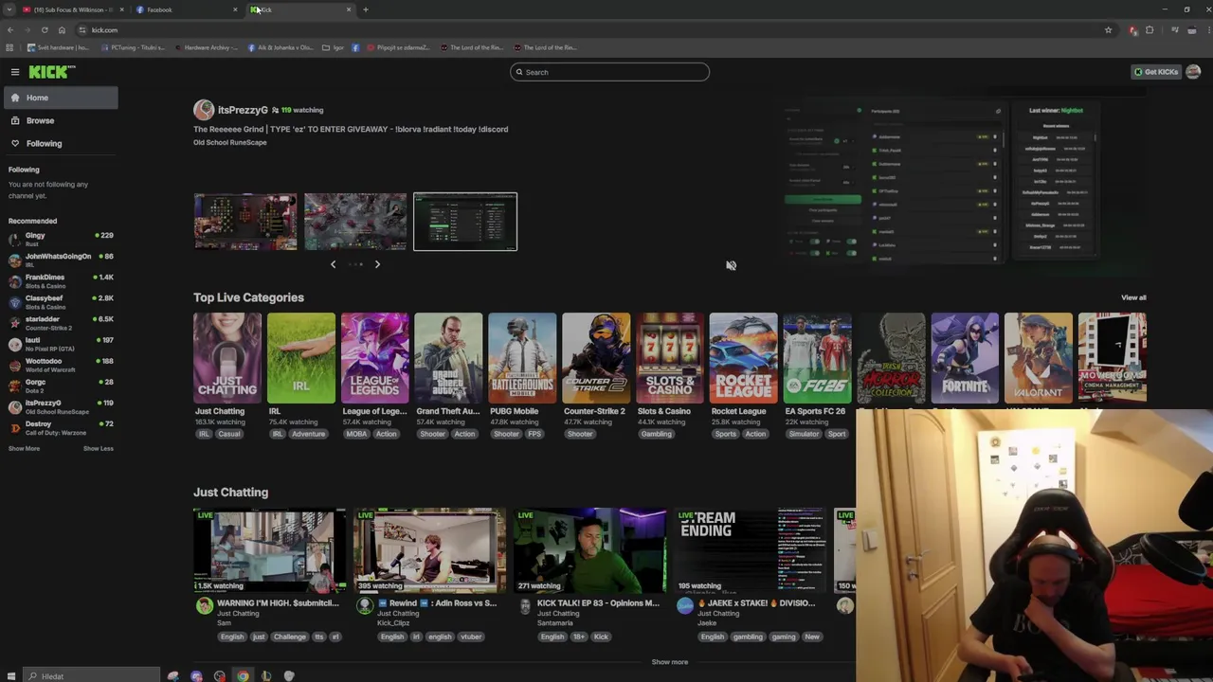This screenshot has width=1213, height=682.
Task: Open starladder channel in Recommended list
Action: (x=61, y=322)
